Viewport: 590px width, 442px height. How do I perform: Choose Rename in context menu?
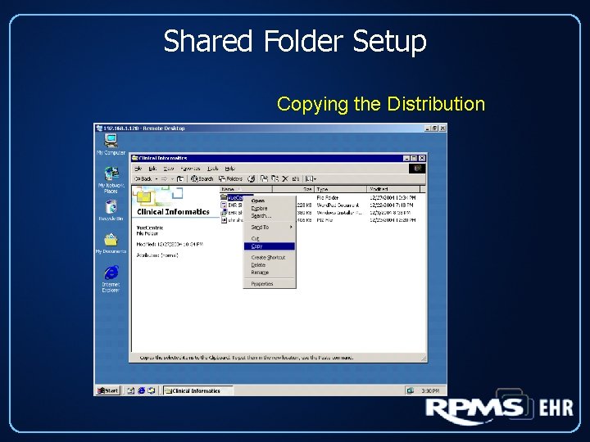(x=270, y=273)
